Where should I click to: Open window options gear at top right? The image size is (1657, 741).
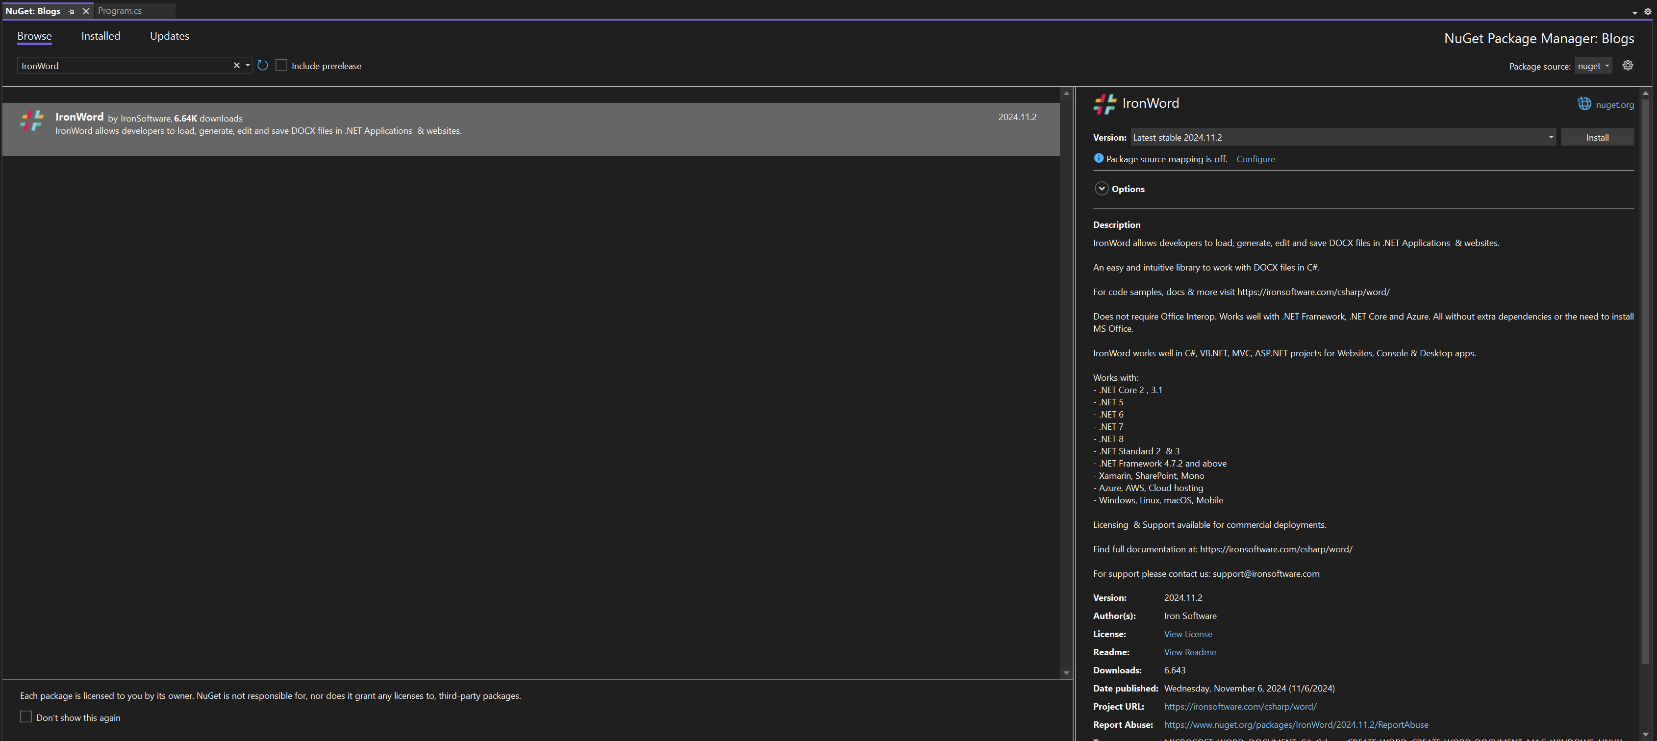[x=1647, y=12]
